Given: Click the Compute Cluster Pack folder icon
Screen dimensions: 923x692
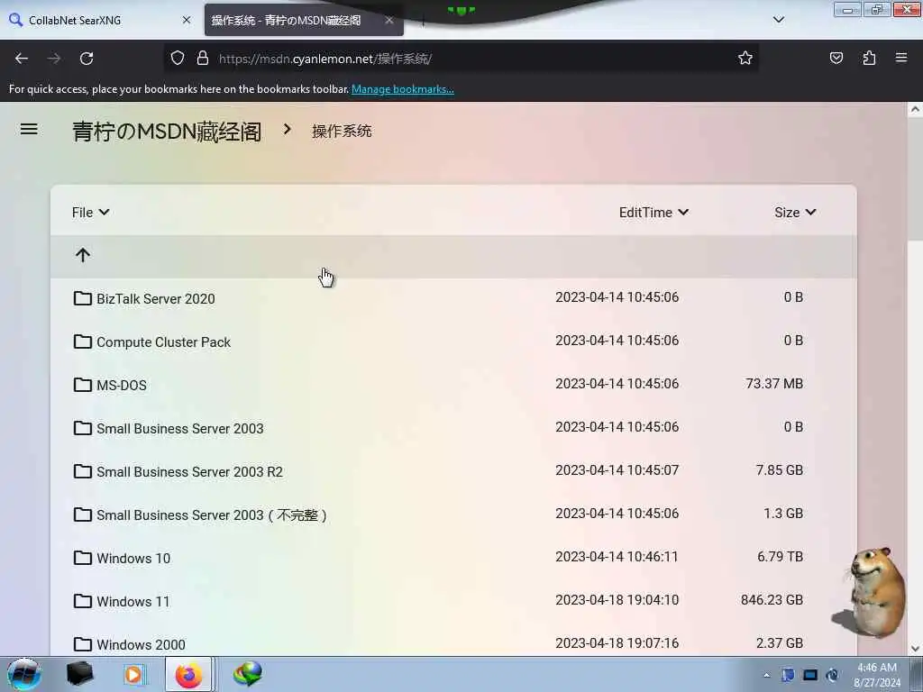Looking at the screenshot, I should tap(82, 341).
